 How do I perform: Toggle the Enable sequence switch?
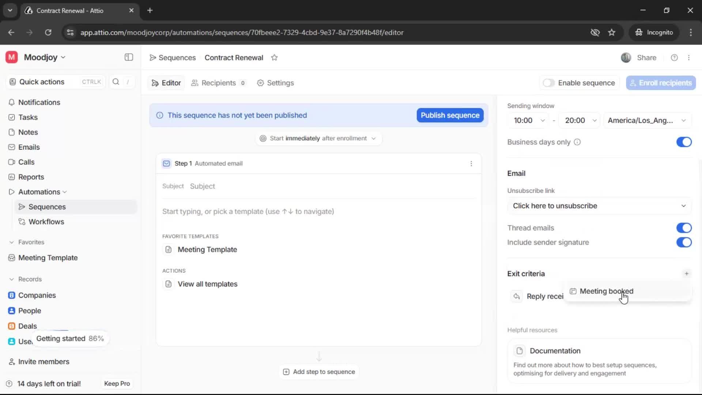[548, 83]
